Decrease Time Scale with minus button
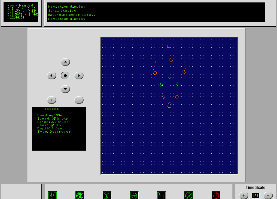Viewport: 277px width, 199px height. (x=268, y=195)
